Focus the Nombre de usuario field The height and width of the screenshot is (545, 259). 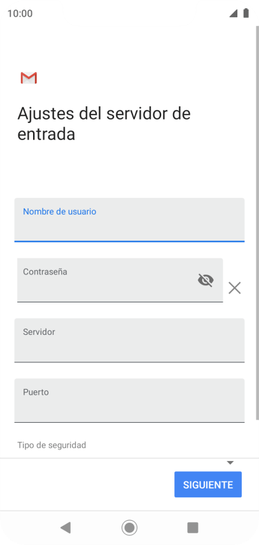point(130,220)
